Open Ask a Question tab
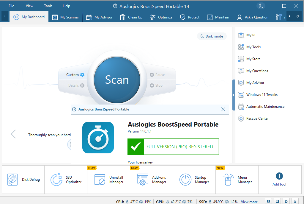This screenshot has height=204, width=304. click(252, 17)
